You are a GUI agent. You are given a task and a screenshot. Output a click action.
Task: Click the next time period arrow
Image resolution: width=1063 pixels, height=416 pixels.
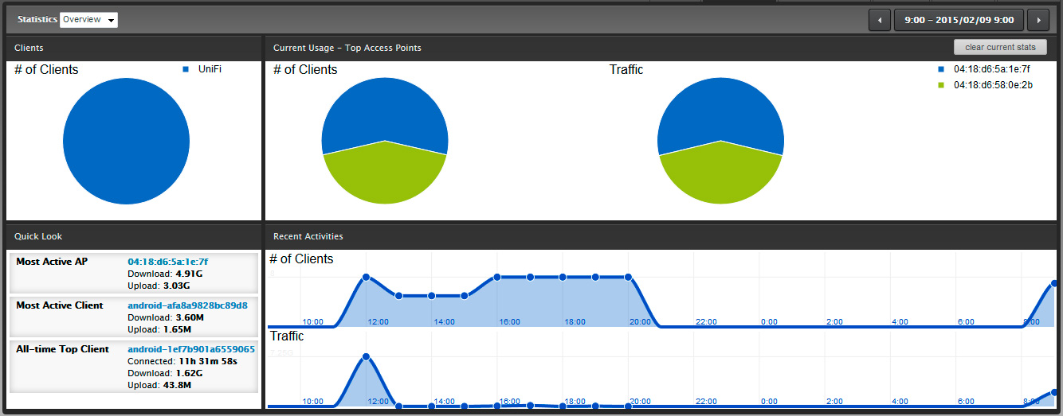1038,20
